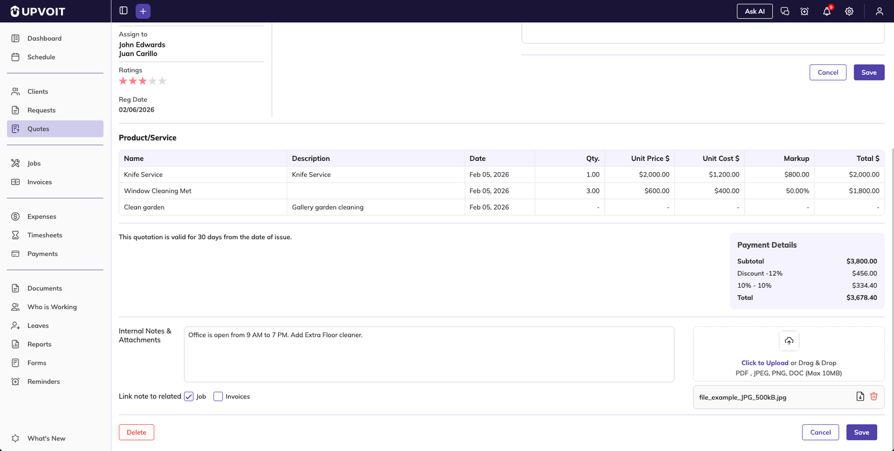Open the settings gear icon
The image size is (894, 451).
click(x=849, y=11)
